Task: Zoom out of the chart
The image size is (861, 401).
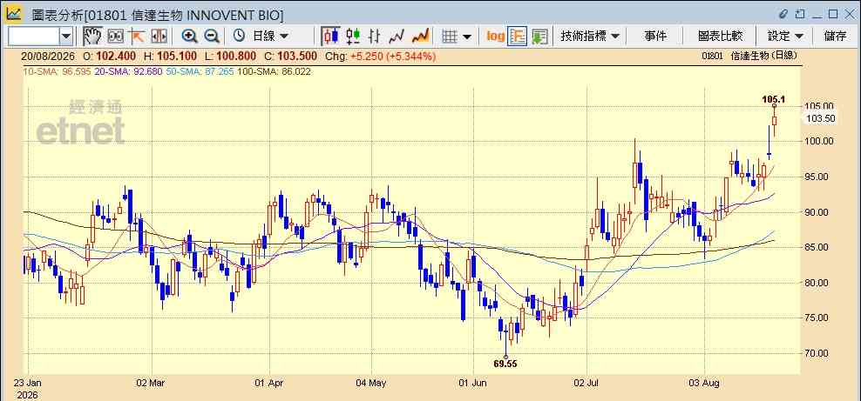Action: [212, 37]
